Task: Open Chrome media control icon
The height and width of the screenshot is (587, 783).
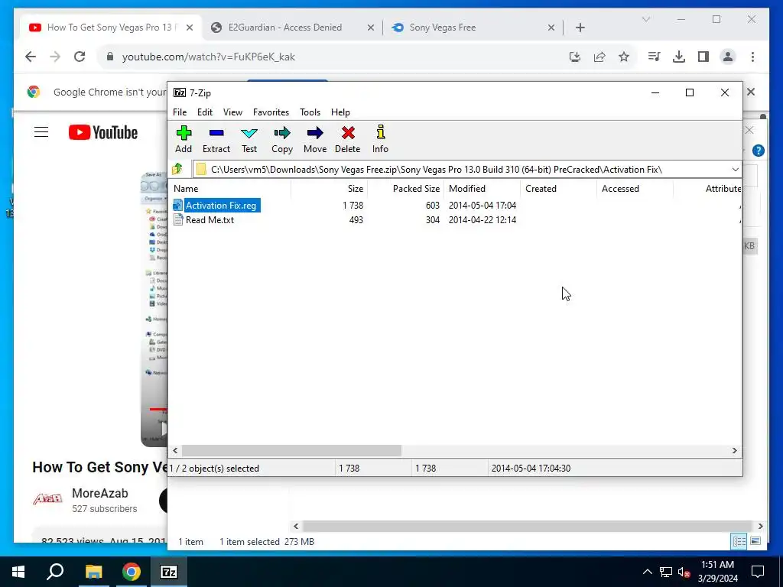Action: 654,57
